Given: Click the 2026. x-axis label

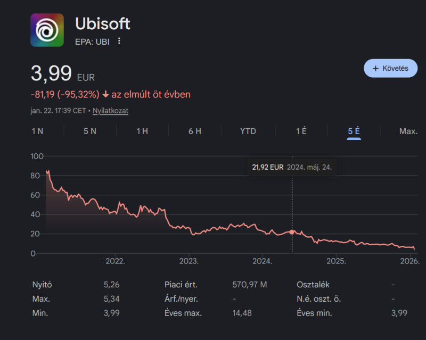Looking at the screenshot, I should pos(410,261).
